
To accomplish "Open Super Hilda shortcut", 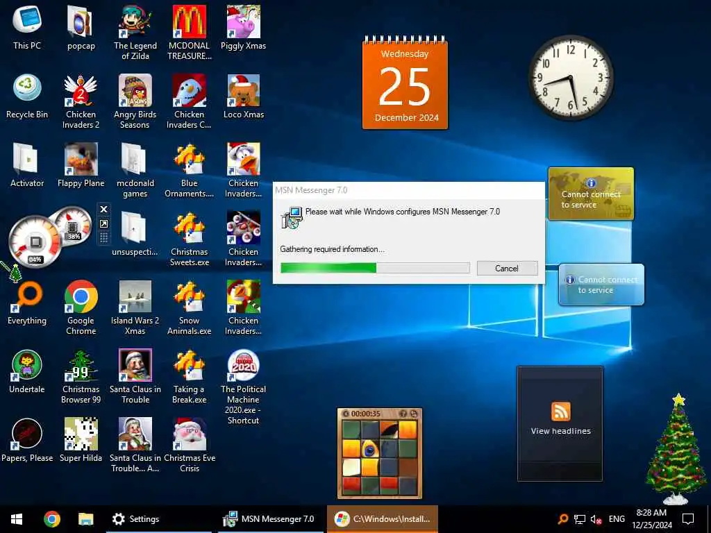I will (x=81, y=440).
